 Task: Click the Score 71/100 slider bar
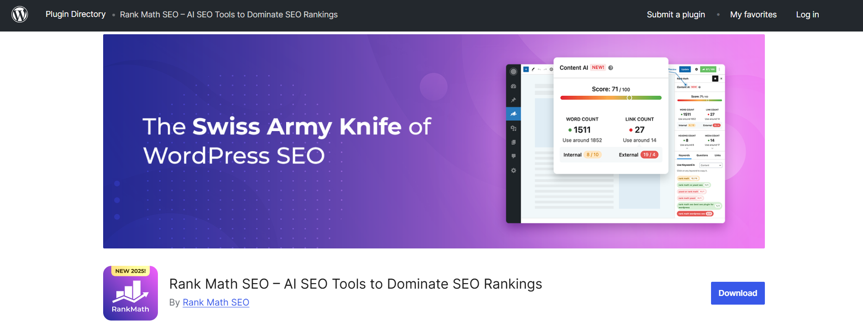click(x=611, y=98)
